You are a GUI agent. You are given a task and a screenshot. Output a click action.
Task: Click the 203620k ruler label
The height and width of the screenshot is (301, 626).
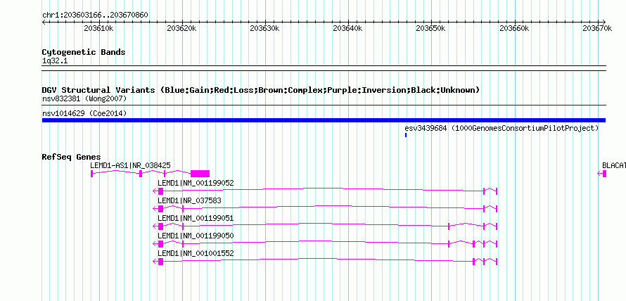pos(181,28)
